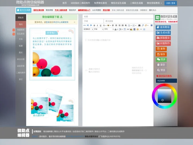The height and width of the screenshot is (145, 193).
Task: Open font color dropdown arrow
Action: pos(106,26)
